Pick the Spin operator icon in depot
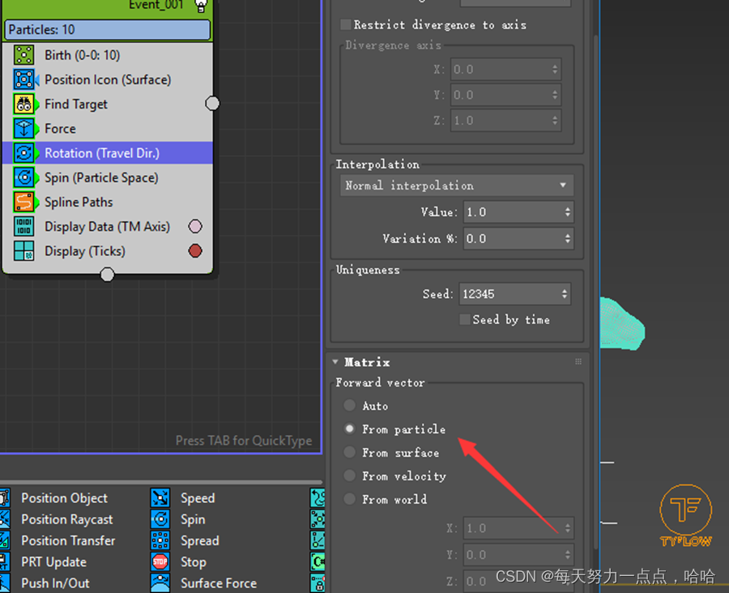 coord(160,519)
